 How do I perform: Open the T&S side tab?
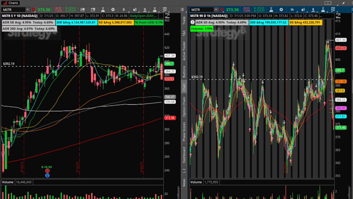click(x=184, y=33)
